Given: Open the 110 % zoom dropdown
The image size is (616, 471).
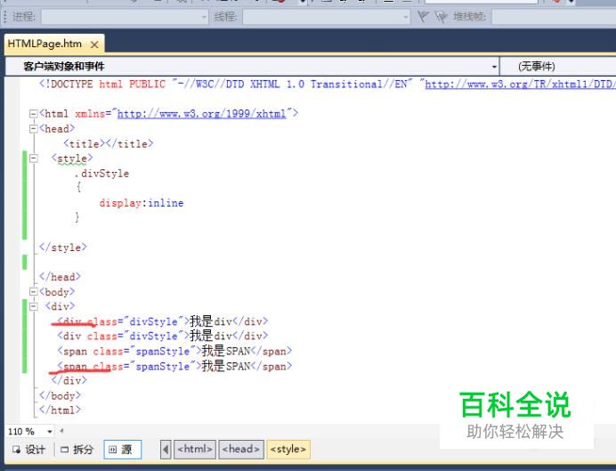Looking at the screenshot, I should point(30,431).
